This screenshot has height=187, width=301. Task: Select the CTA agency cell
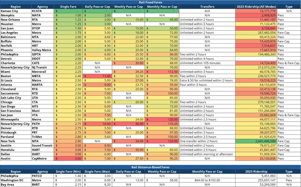point(42,102)
